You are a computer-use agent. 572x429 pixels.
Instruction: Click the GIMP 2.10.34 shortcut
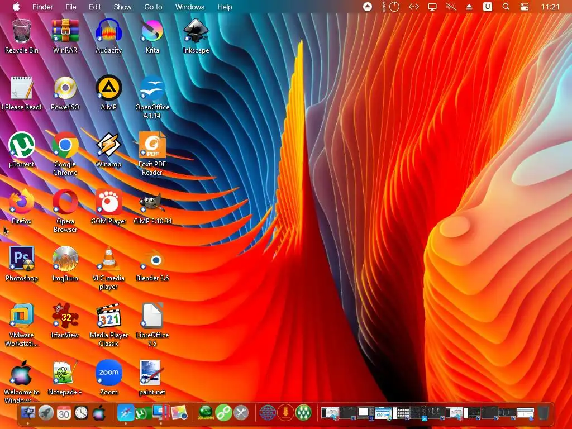click(152, 207)
